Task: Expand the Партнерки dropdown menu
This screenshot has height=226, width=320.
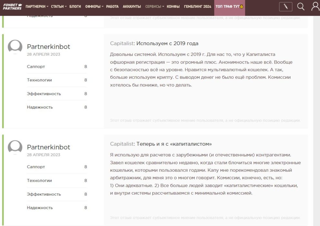Action: (37, 7)
